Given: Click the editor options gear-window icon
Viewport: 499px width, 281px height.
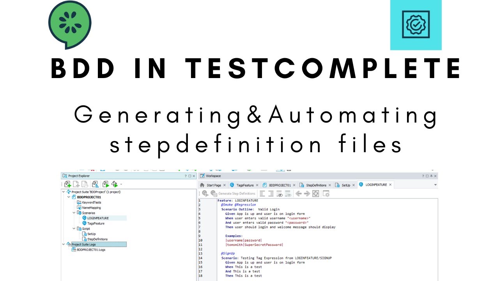Looking at the screenshot, I should (326, 194).
